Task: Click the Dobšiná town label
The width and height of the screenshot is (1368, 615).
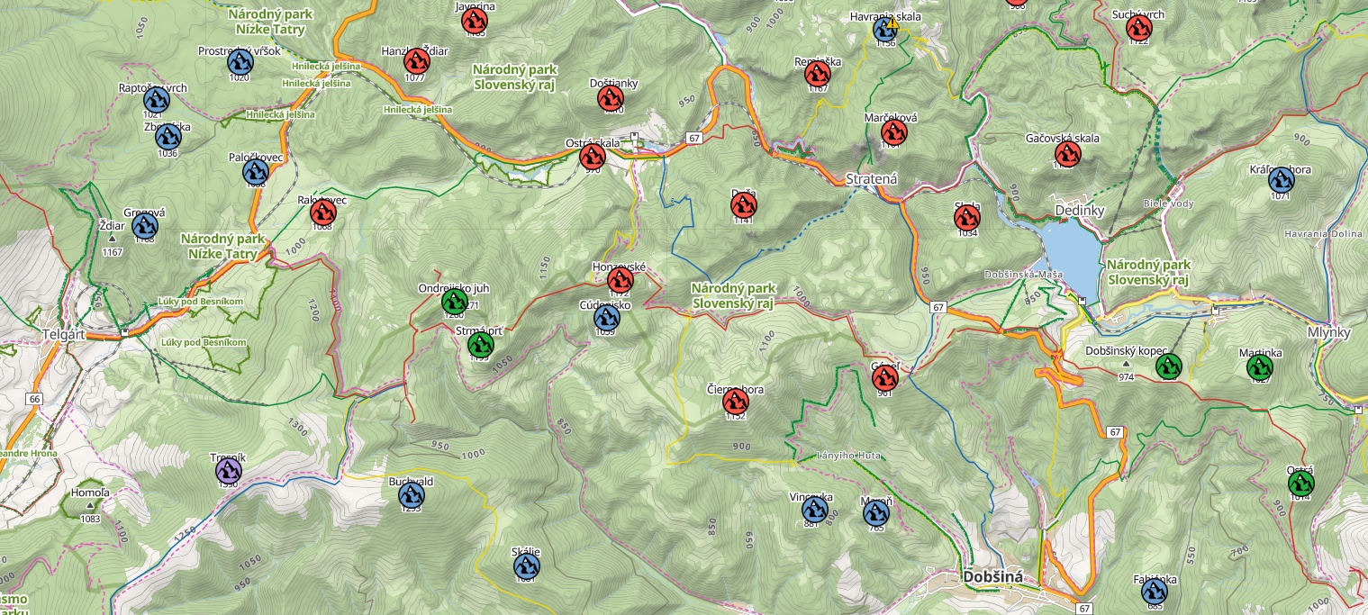Action: (x=992, y=576)
